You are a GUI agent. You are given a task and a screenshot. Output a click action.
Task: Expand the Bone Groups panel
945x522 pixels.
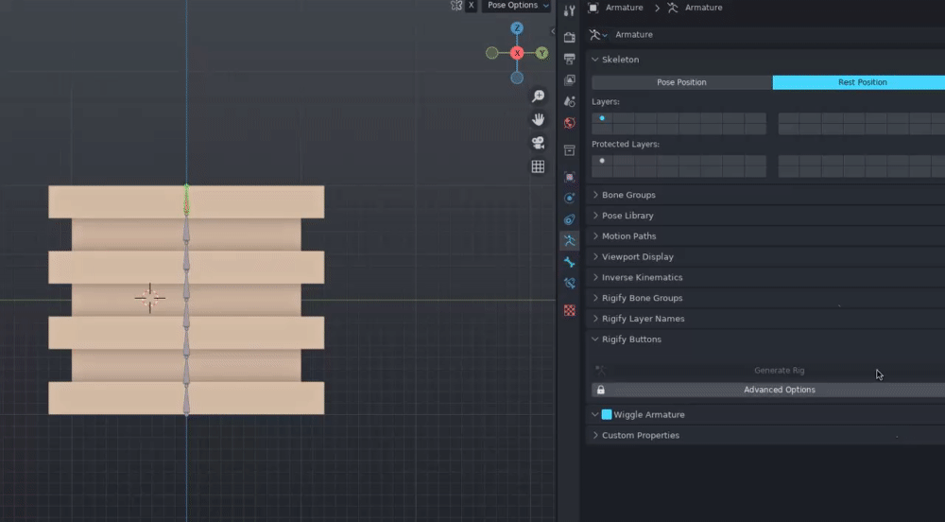click(594, 195)
